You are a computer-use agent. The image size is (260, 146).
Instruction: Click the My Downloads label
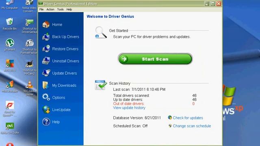(x=64, y=86)
